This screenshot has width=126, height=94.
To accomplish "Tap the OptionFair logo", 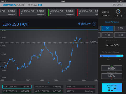I will click(14, 5).
